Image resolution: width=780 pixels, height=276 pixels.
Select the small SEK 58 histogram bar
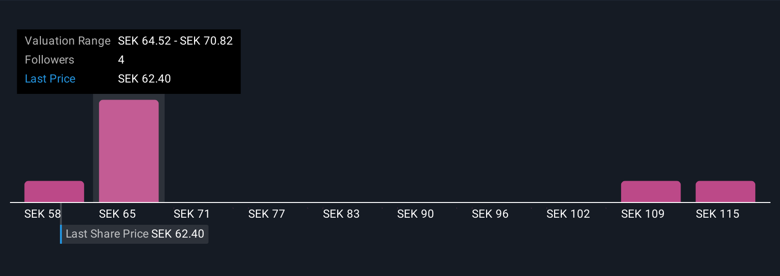coord(54,192)
